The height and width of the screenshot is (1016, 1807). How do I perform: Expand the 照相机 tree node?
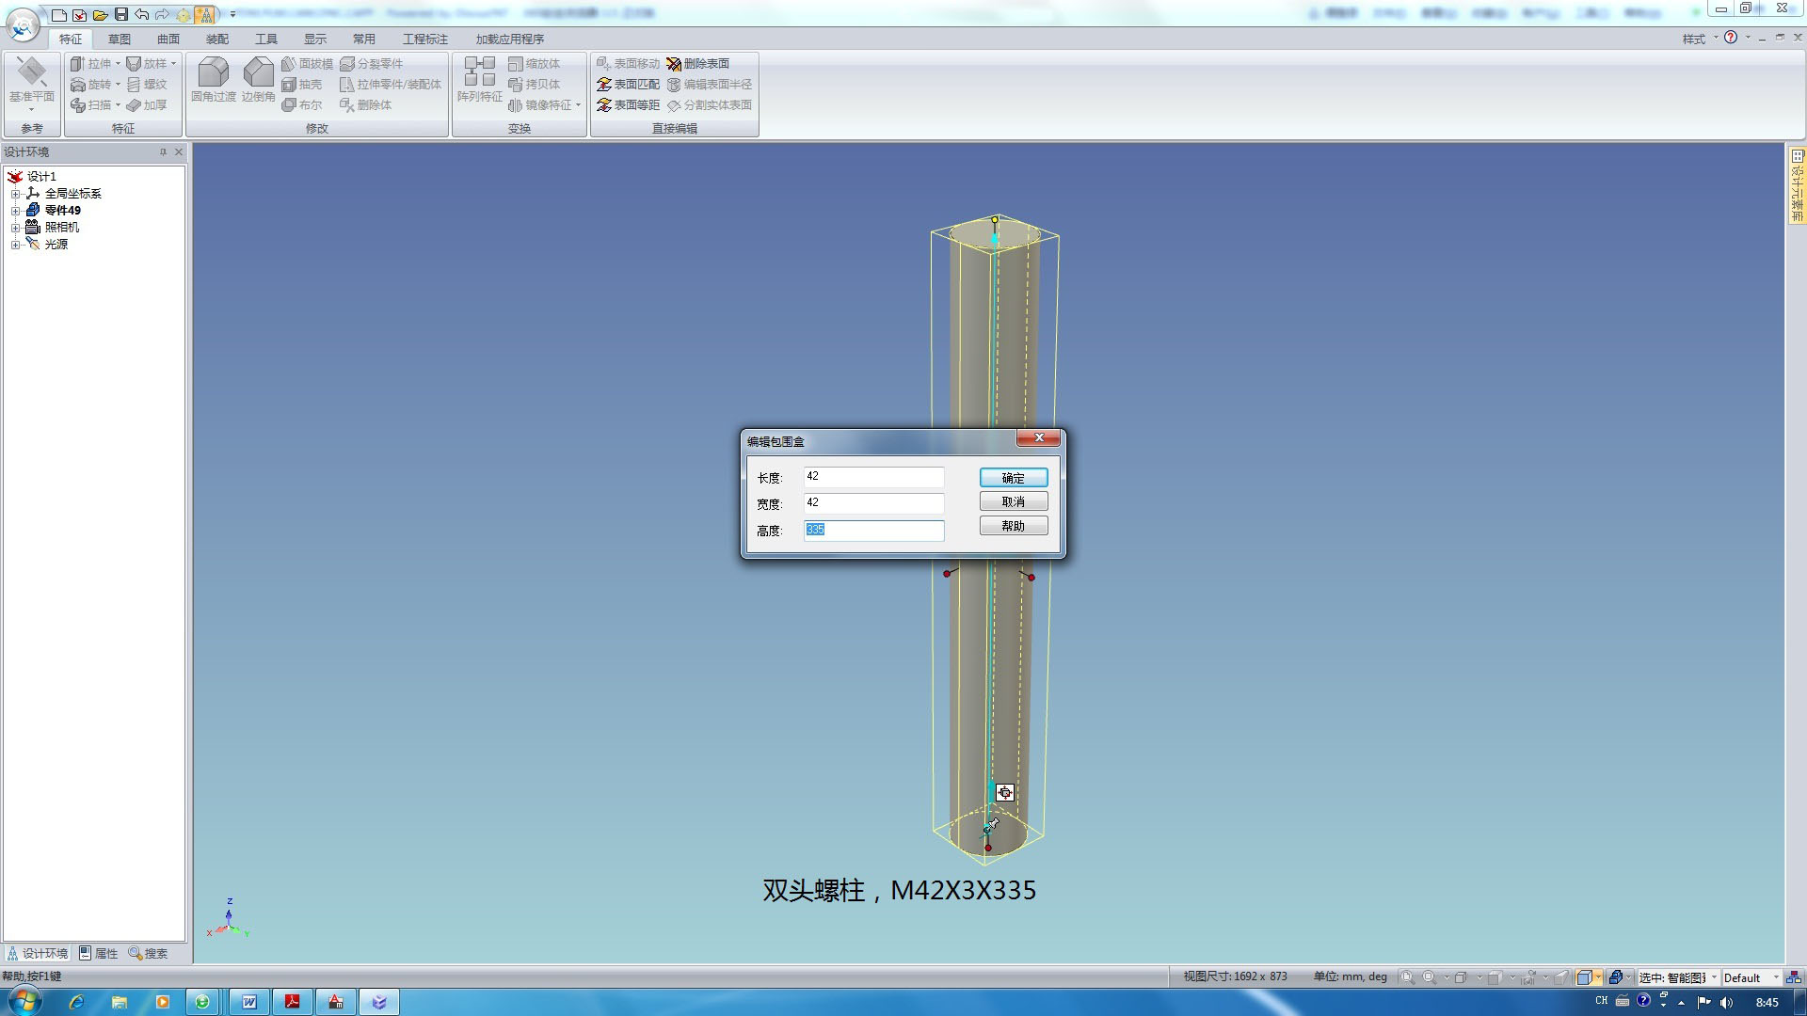pyautogui.click(x=15, y=228)
